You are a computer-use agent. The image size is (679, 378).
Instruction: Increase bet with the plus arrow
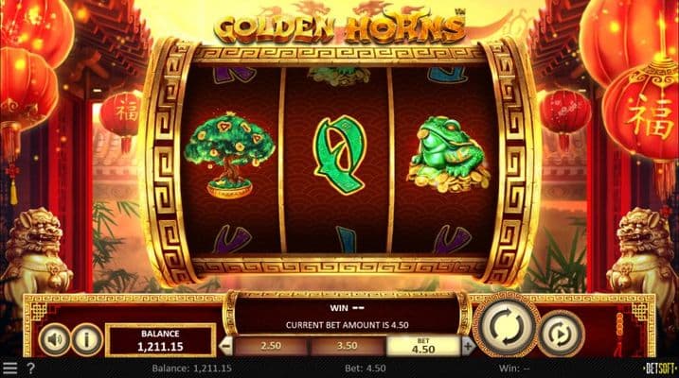[468, 346]
